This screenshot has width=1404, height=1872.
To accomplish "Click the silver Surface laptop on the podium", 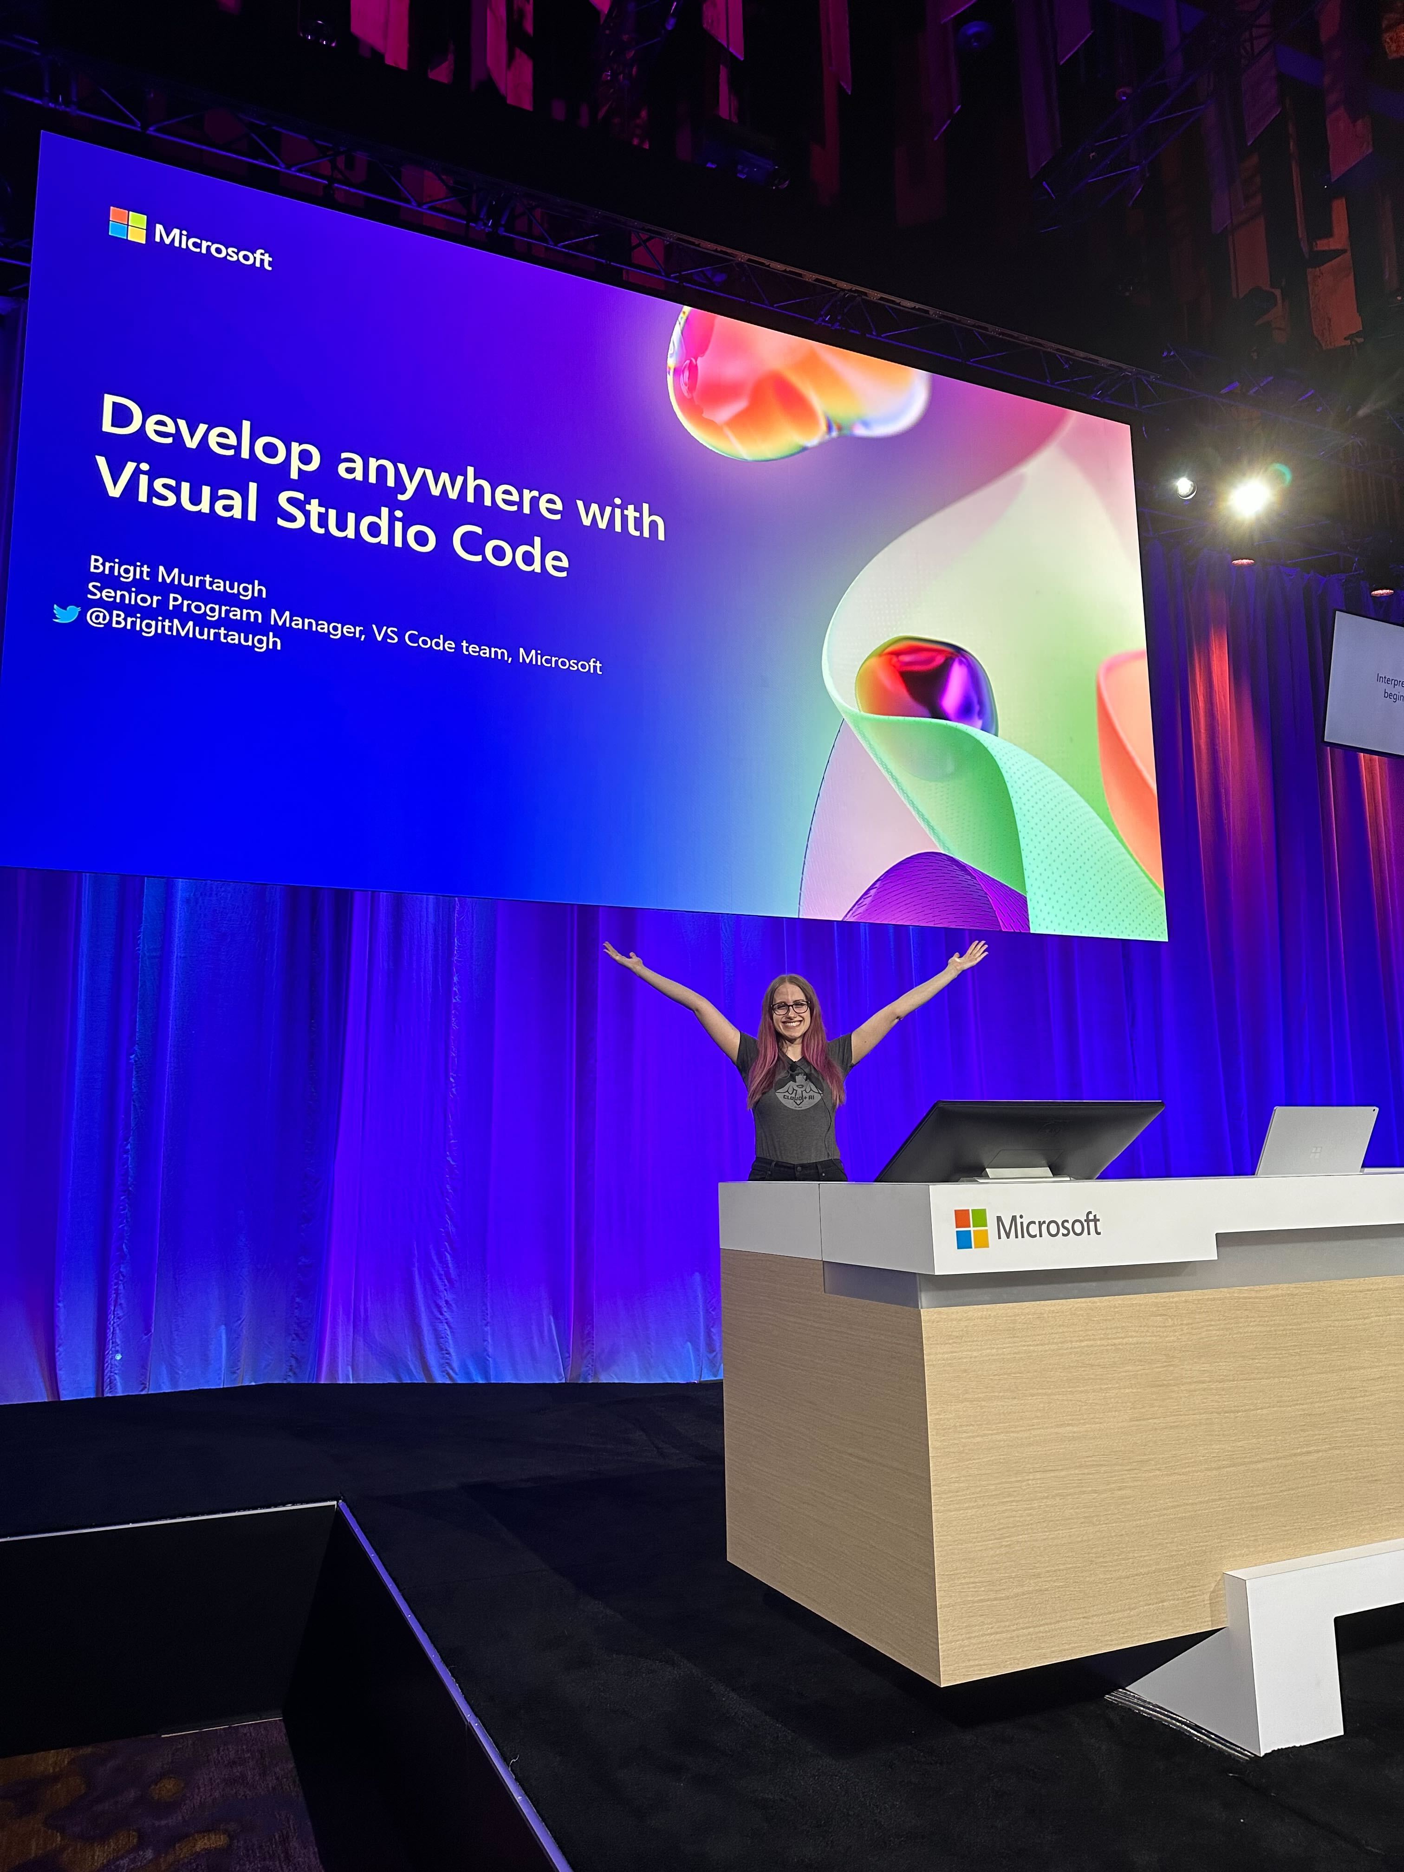I will coord(1316,1140).
